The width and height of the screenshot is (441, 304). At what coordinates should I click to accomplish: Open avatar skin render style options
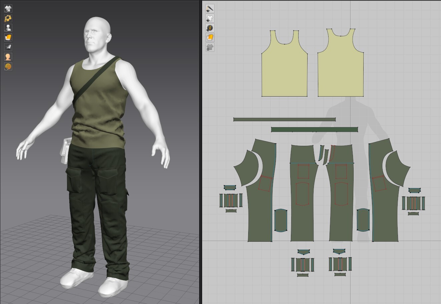pyautogui.click(x=8, y=57)
